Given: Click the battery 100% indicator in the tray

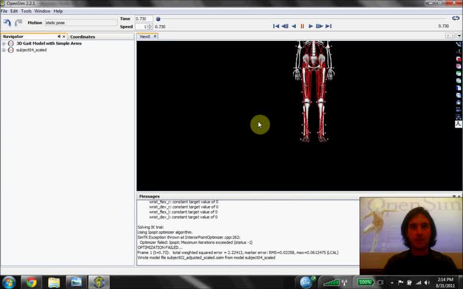Looking at the screenshot, I should 365,282.
